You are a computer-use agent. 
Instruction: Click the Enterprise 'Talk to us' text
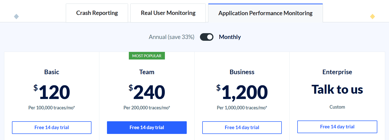[x=337, y=89]
